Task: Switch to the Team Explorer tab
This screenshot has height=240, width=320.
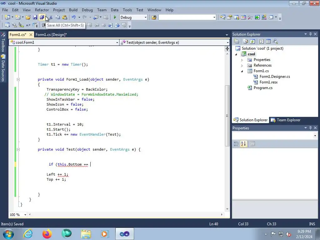Action: click(x=286, y=120)
